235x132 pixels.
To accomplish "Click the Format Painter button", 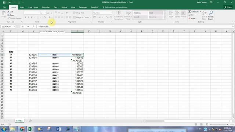I will click(14, 18).
